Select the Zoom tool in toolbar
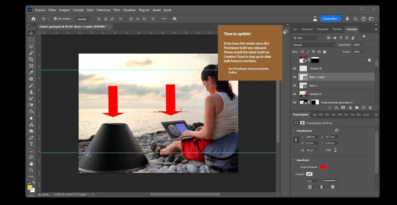 31,170
